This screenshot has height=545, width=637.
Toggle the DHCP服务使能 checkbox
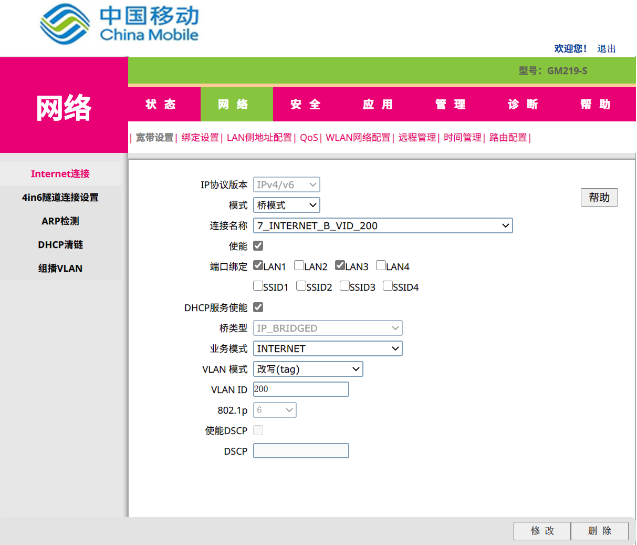point(258,307)
